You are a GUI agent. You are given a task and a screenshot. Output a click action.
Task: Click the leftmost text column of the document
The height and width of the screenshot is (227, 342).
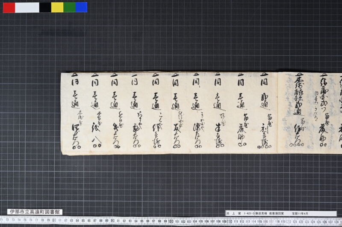[76, 112]
